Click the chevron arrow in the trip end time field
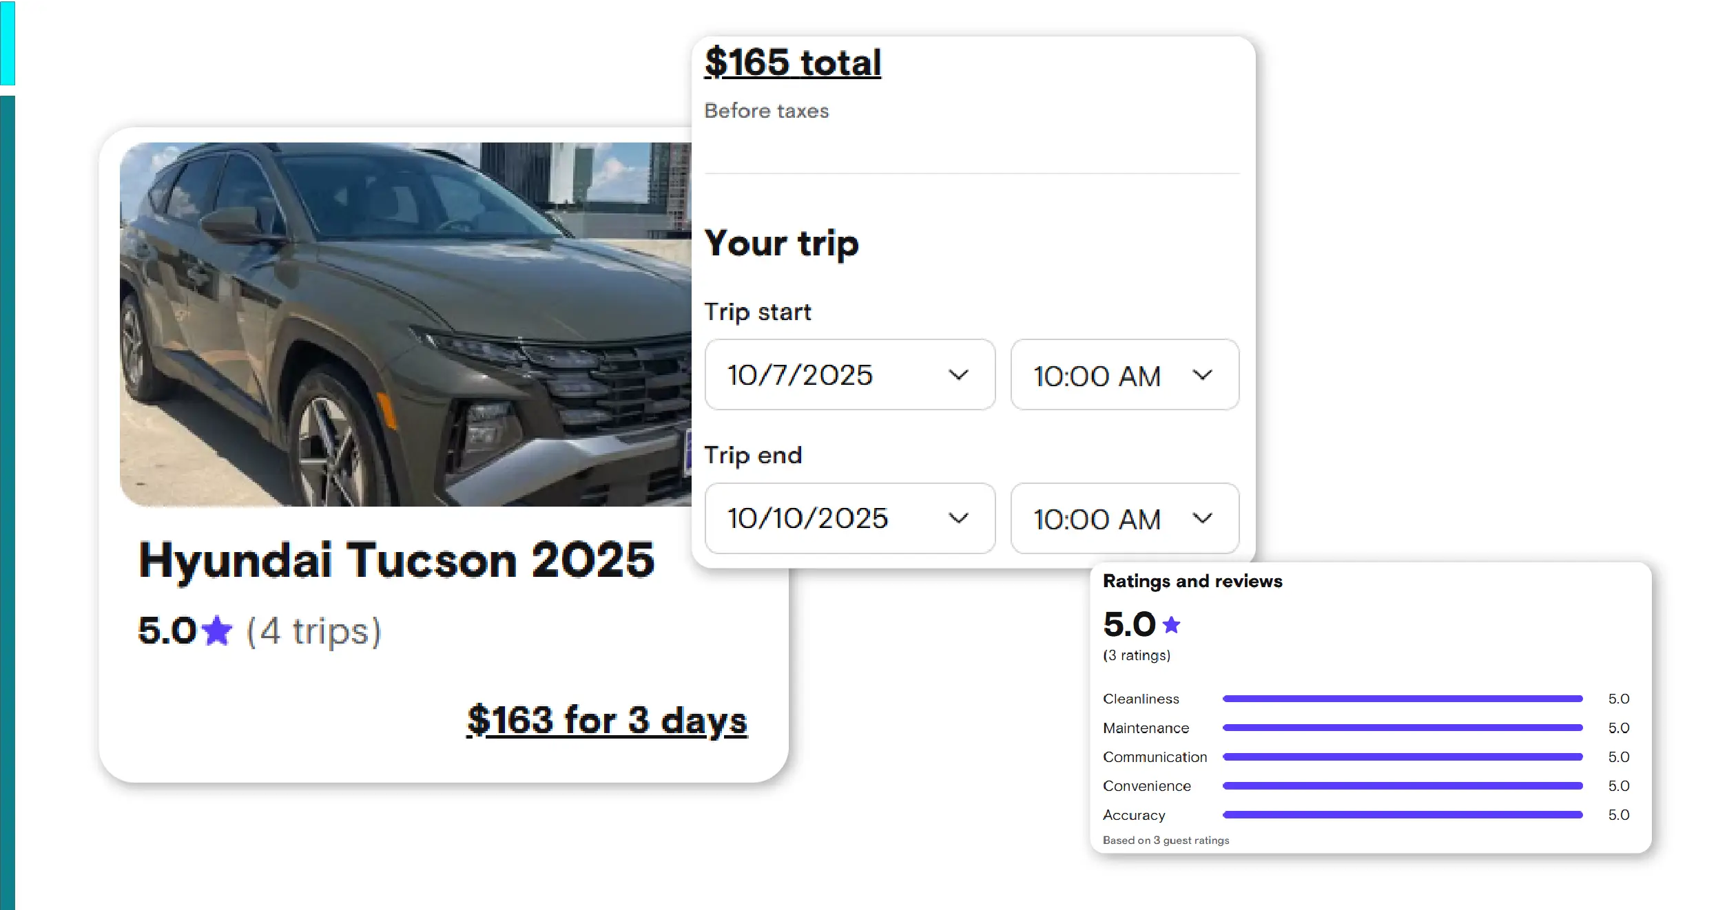1727x910 pixels. [1202, 518]
